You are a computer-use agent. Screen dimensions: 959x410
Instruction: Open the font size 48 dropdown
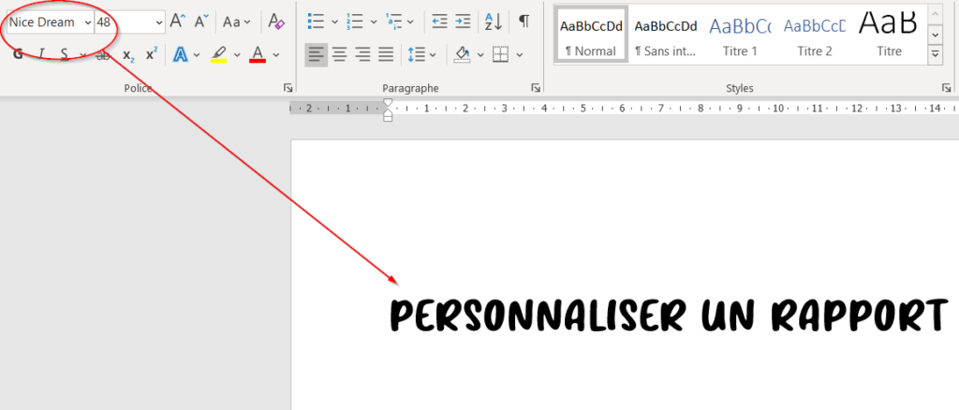159,22
